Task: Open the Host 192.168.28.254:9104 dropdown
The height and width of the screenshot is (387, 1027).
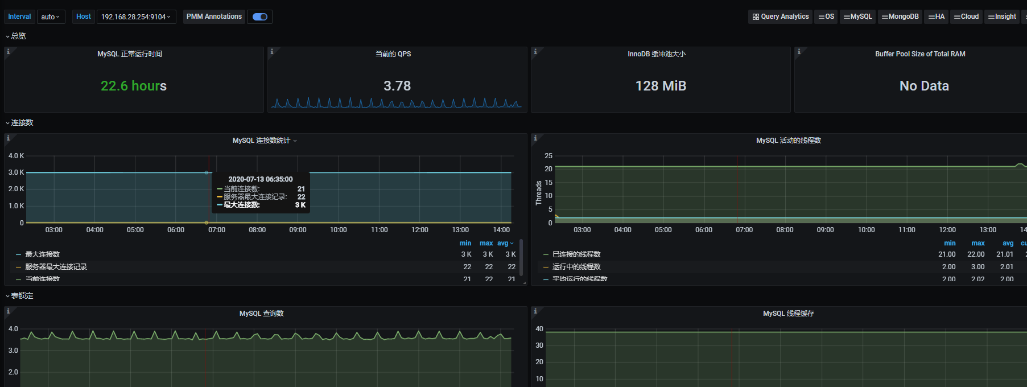Action: pos(136,17)
